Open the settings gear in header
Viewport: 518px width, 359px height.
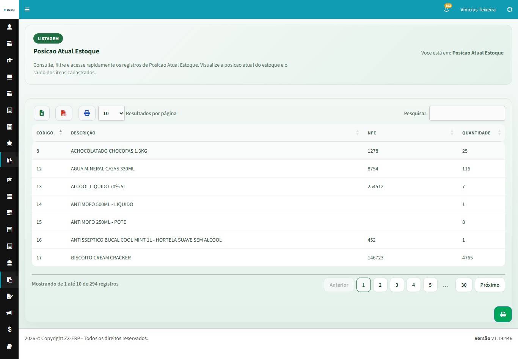coord(510,9)
